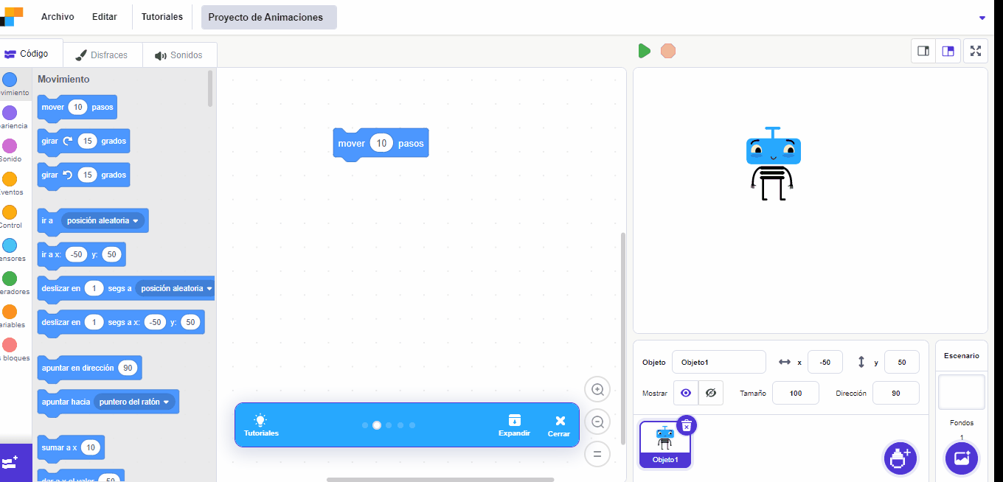This screenshot has width=1003, height=482.
Task: Switch to small stage layout
Action: [923, 51]
